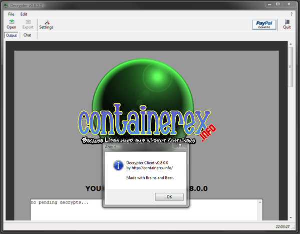Click the PayPal Donate button
The width and height of the screenshot is (300, 234).
264,25
